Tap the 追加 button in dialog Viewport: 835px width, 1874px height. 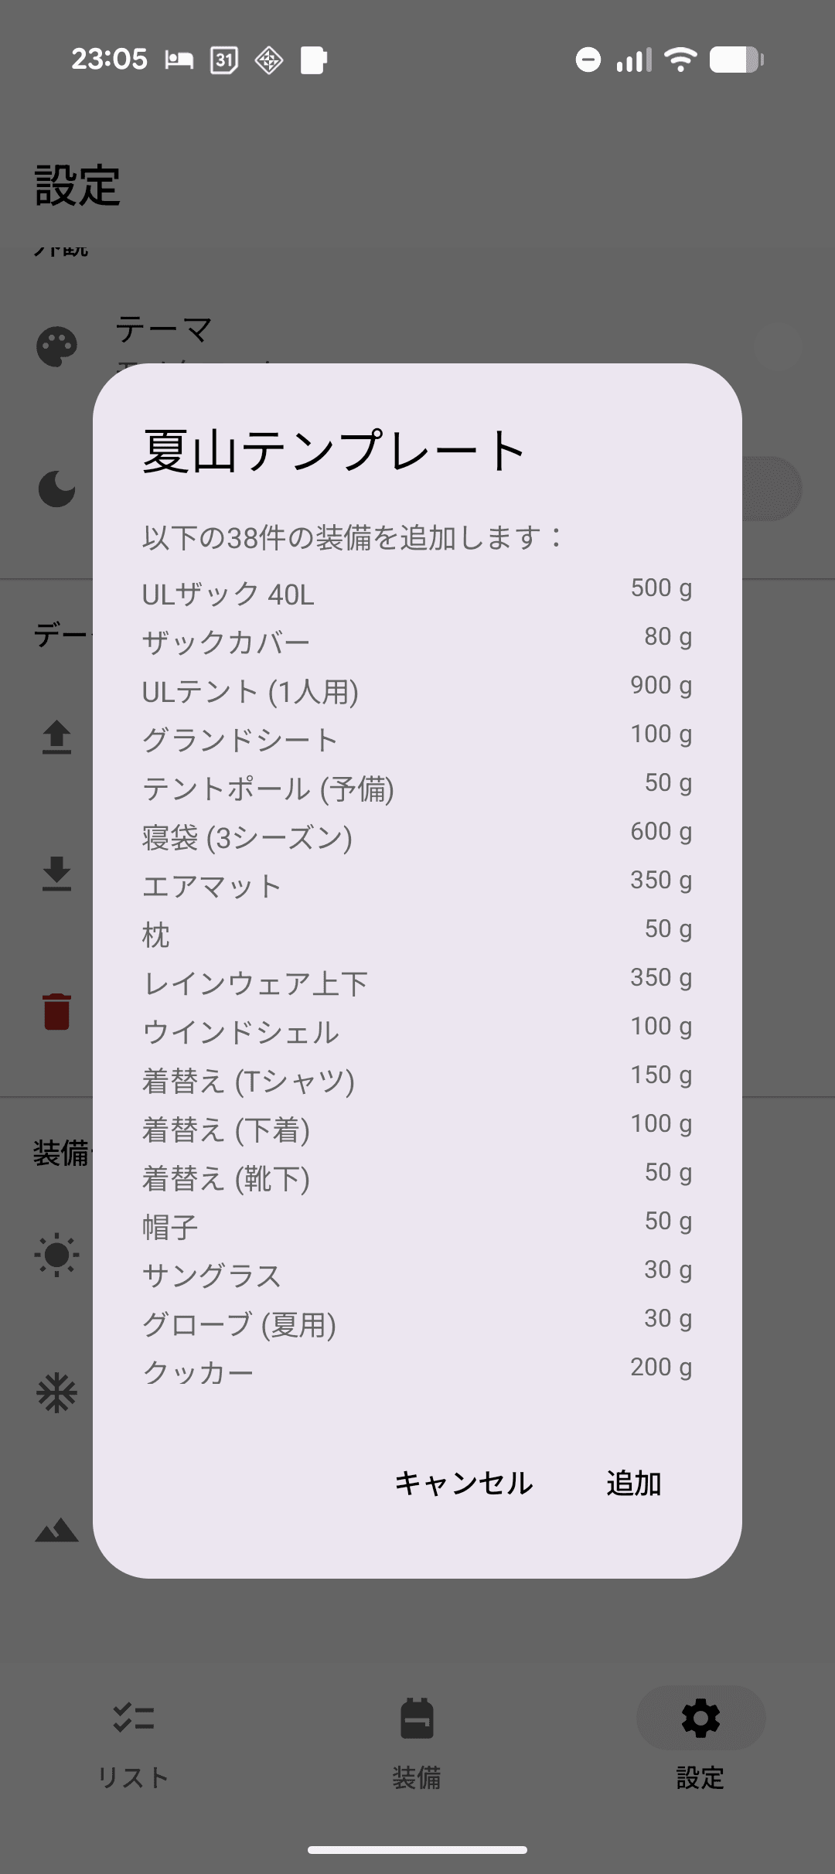point(633,1483)
